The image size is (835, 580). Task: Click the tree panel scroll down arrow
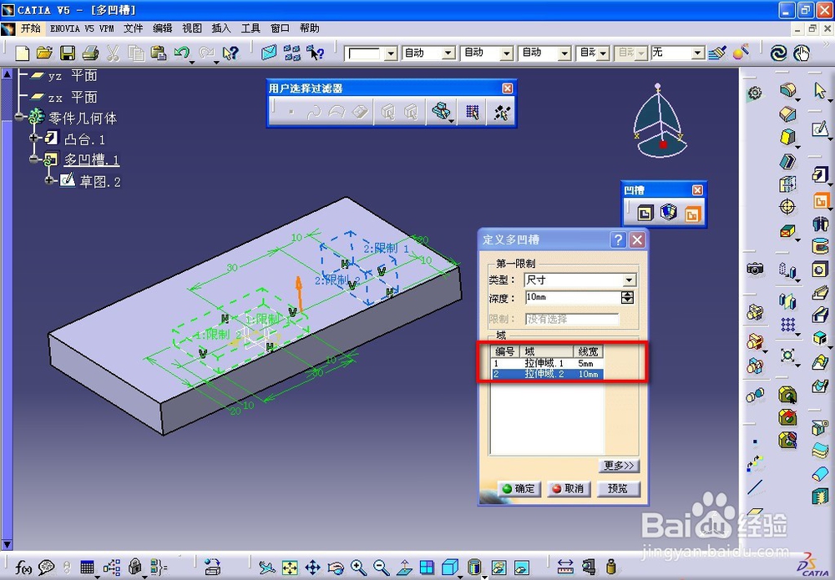[x=7, y=544]
